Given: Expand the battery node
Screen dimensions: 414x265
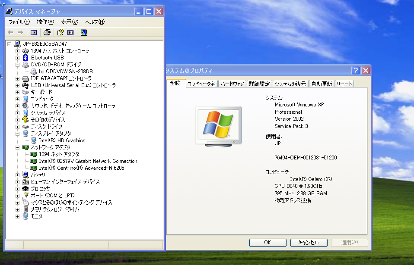Looking at the screenshot, I should (x=17, y=175).
